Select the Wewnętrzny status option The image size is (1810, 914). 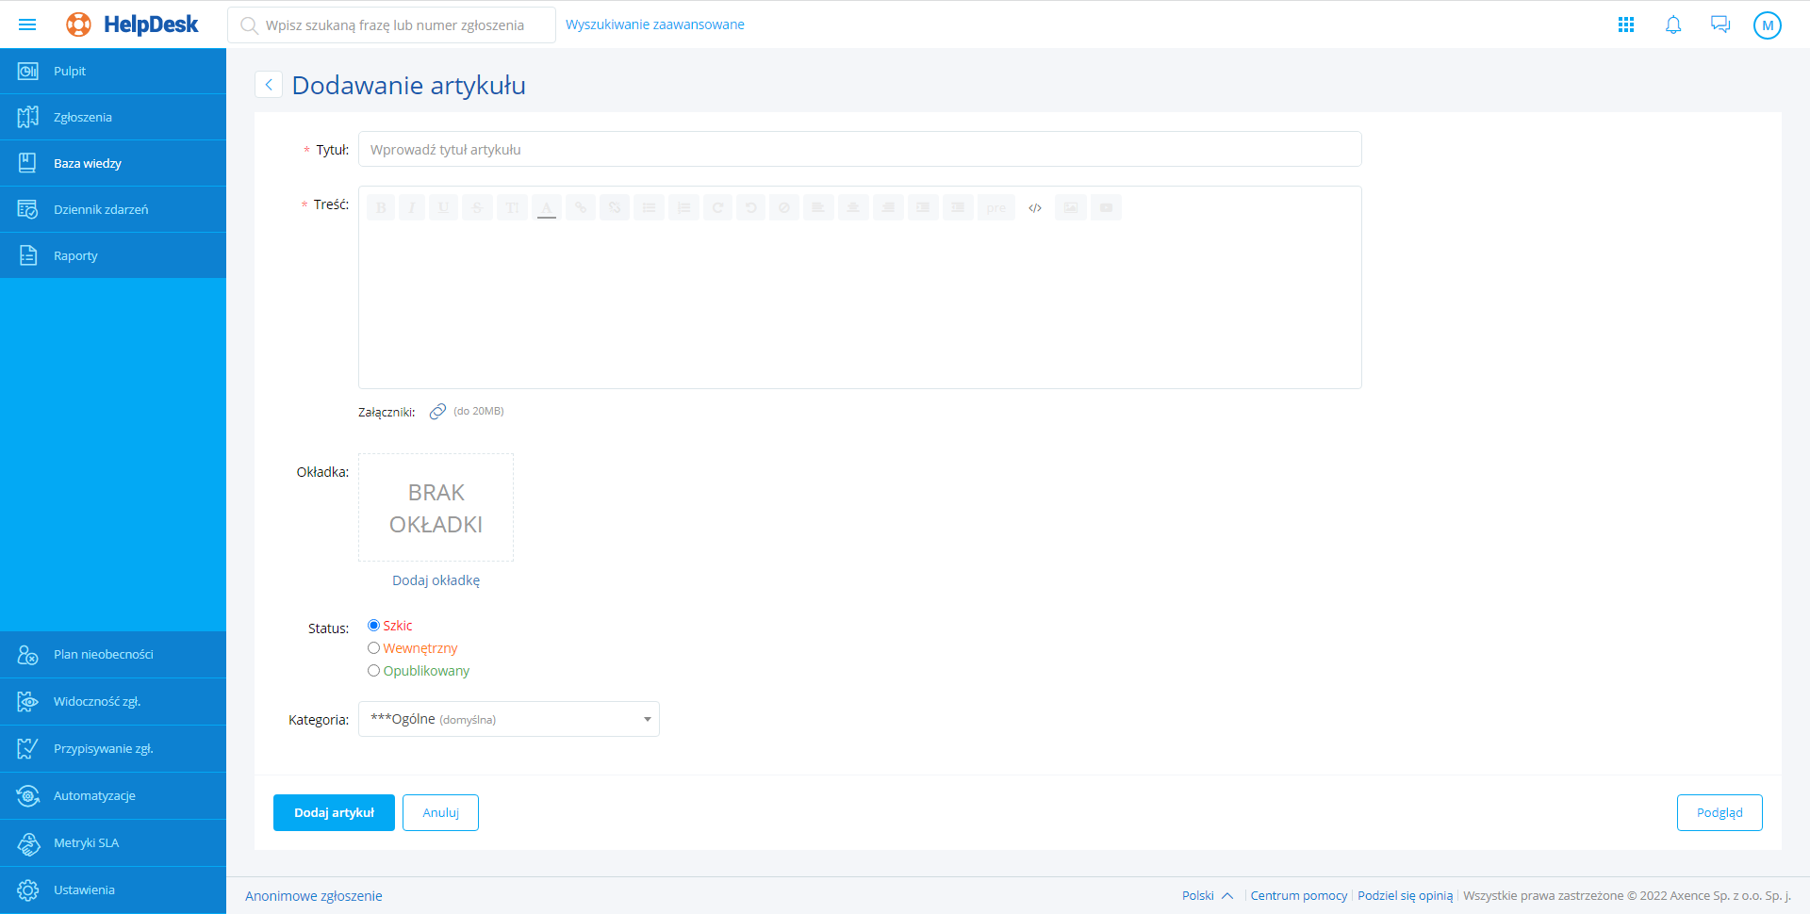coord(374,648)
